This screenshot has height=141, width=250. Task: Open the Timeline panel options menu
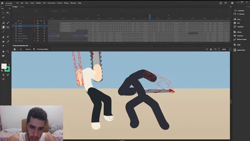pyautogui.click(x=230, y=7)
